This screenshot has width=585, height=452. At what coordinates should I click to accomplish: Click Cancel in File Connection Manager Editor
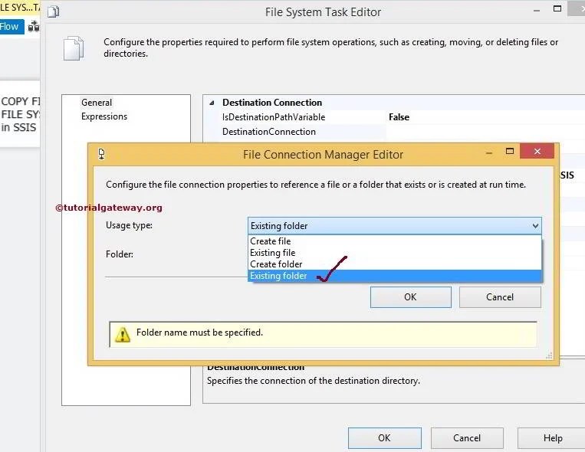(x=500, y=296)
